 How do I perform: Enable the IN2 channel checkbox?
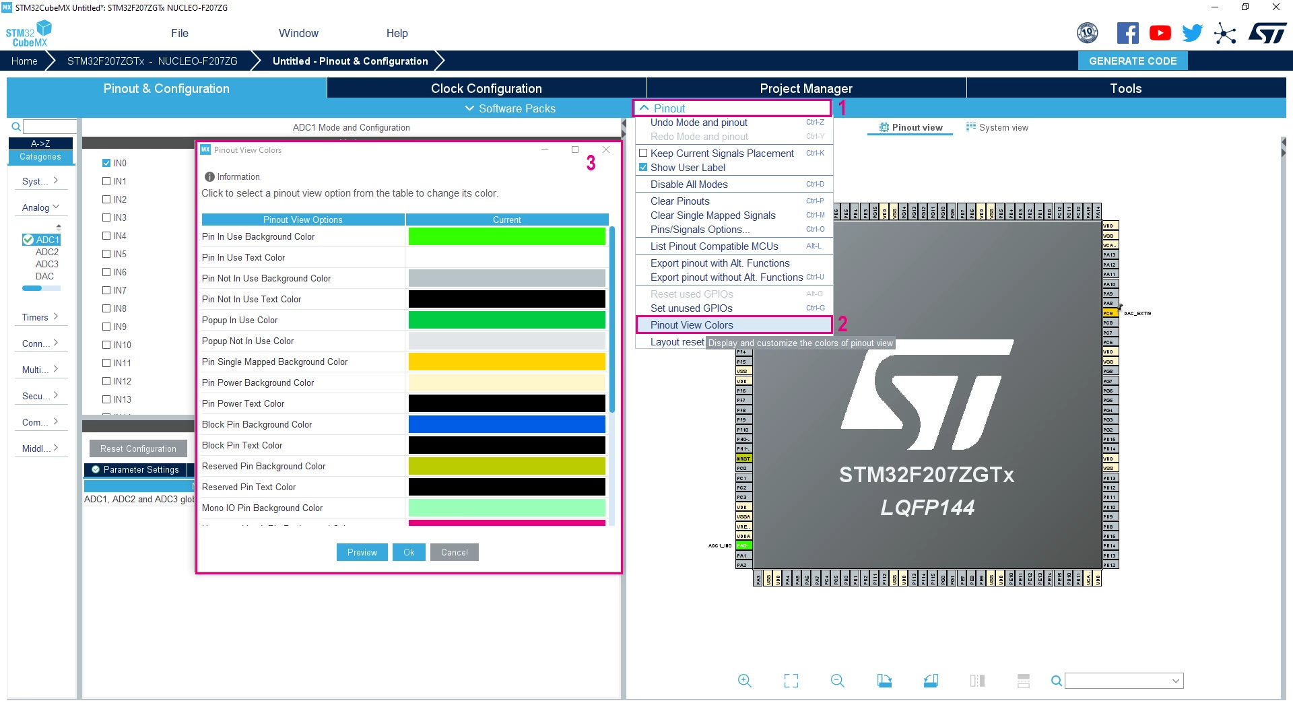106,199
